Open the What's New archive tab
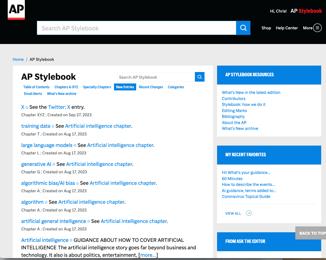 pos(62,94)
